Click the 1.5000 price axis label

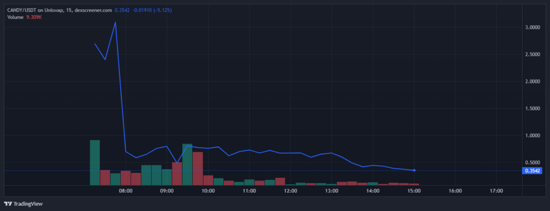point(533,109)
